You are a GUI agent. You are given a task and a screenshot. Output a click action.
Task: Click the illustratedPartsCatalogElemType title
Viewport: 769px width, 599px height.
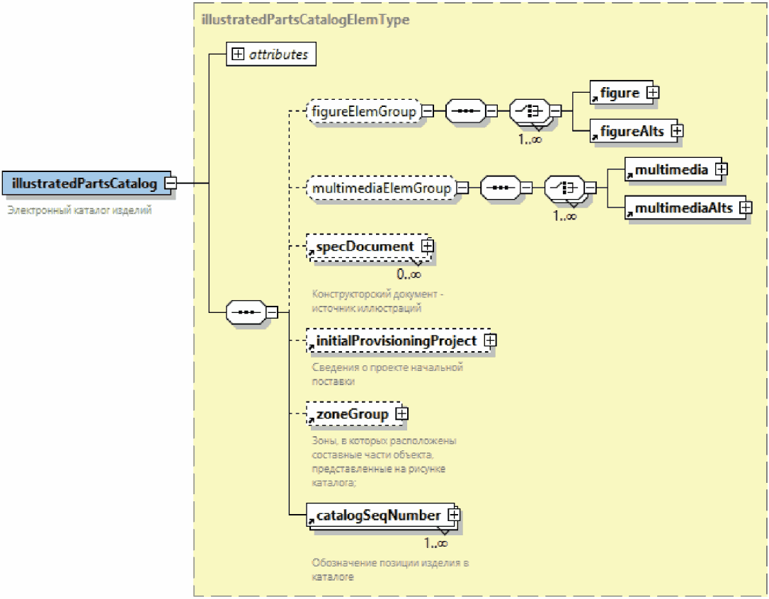pyautogui.click(x=305, y=20)
